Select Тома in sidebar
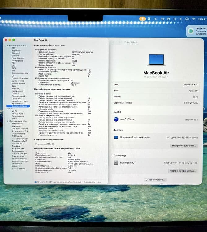This screenshot has width=207, height=232. point(14,118)
